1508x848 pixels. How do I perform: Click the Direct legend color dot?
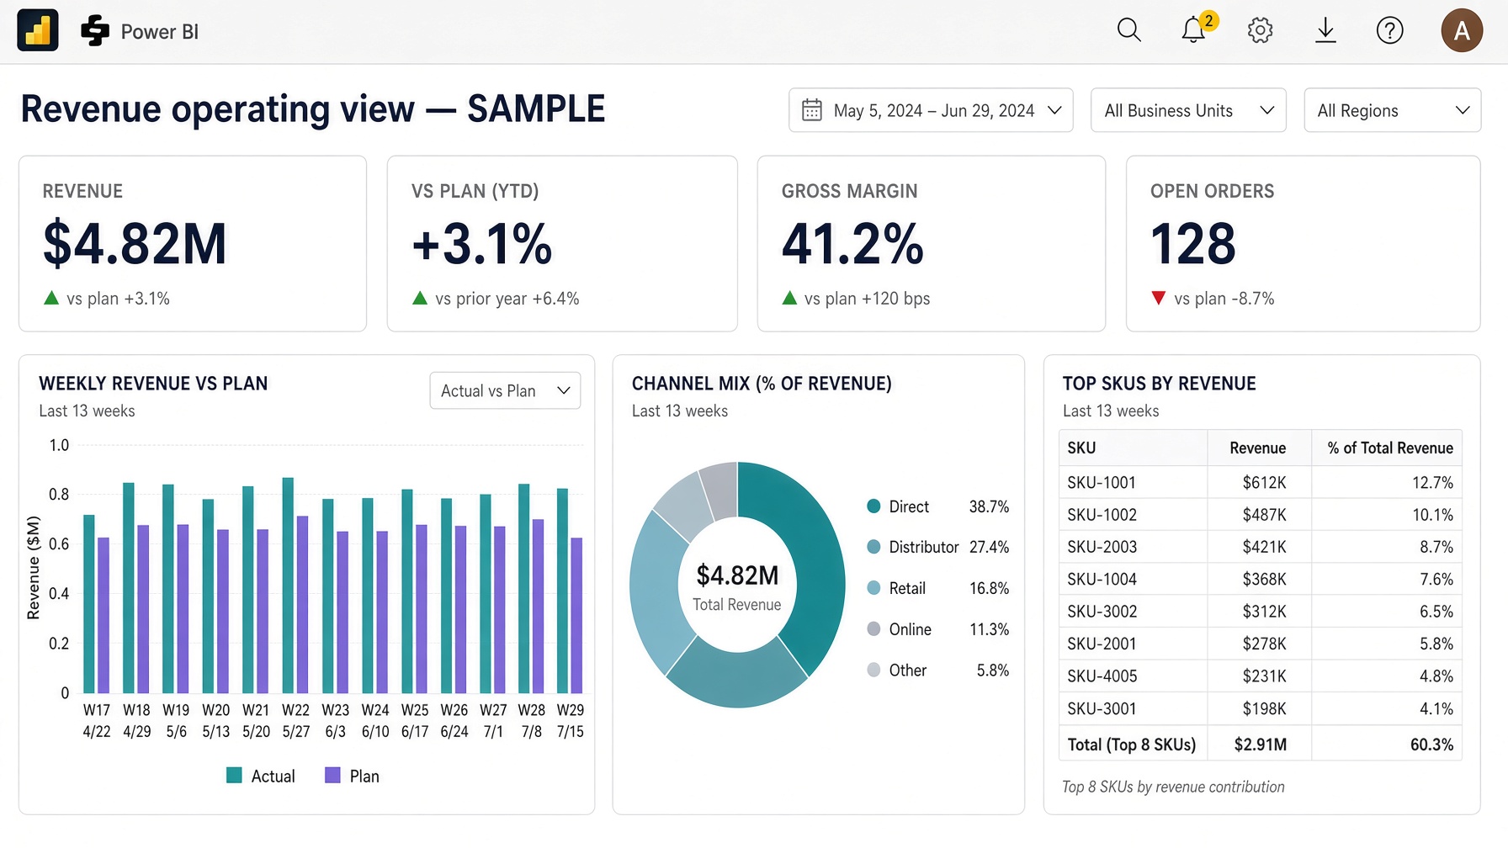click(873, 506)
